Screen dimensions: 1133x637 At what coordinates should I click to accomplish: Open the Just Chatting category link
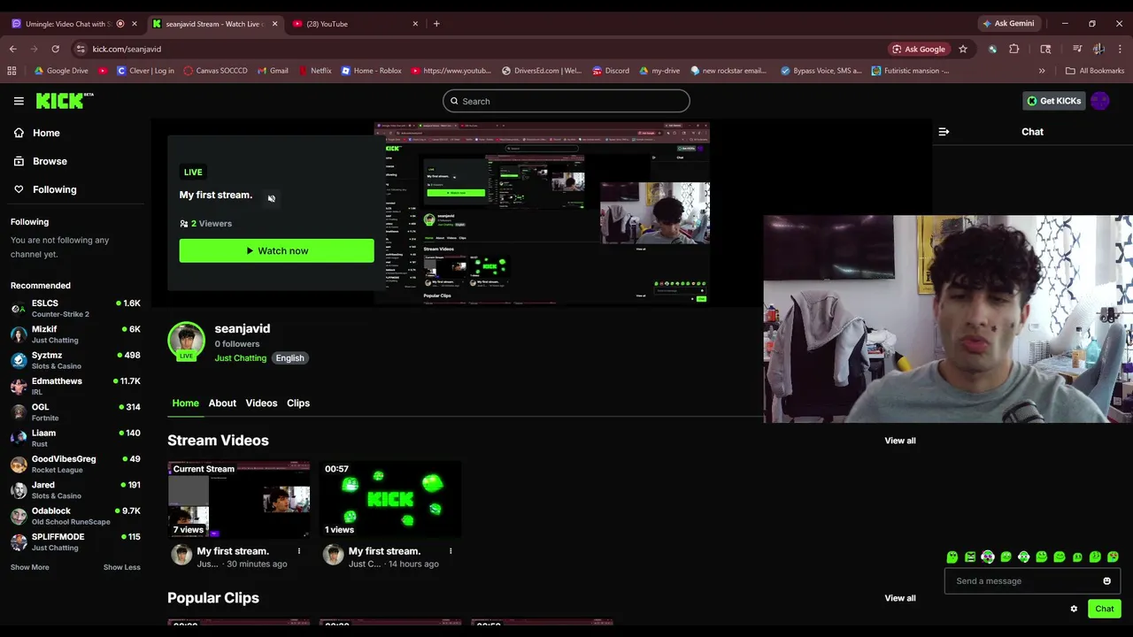(x=241, y=358)
